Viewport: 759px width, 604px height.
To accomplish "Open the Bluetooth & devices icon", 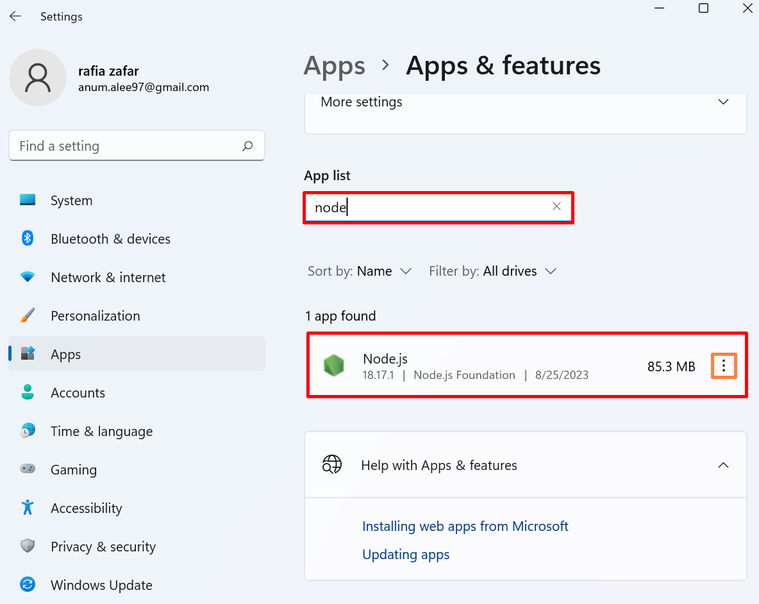I will (x=28, y=238).
